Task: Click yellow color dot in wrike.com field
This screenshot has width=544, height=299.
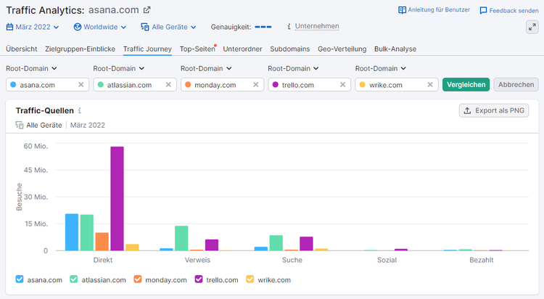Action: (x=363, y=85)
